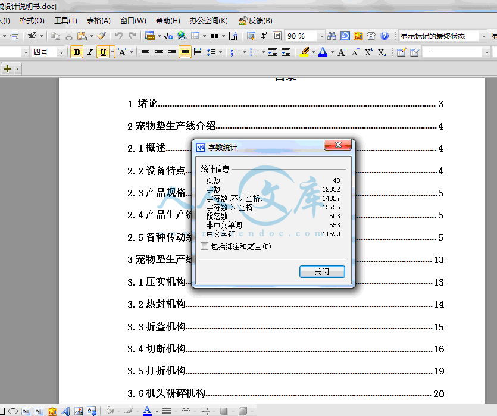Open the 窗口(W) menu
Viewport: 497px width, 416px height.
pyautogui.click(x=133, y=21)
